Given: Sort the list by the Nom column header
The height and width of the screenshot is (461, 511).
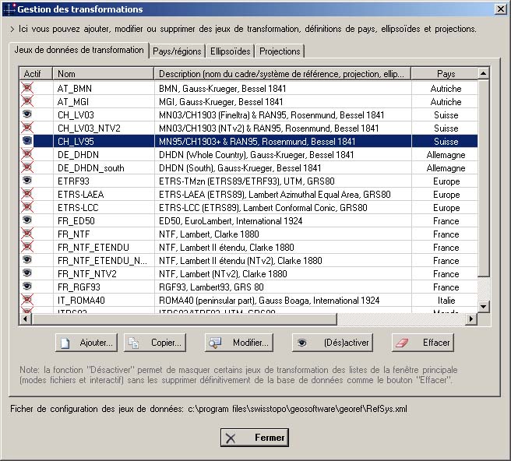Looking at the screenshot, I should 103,73.
